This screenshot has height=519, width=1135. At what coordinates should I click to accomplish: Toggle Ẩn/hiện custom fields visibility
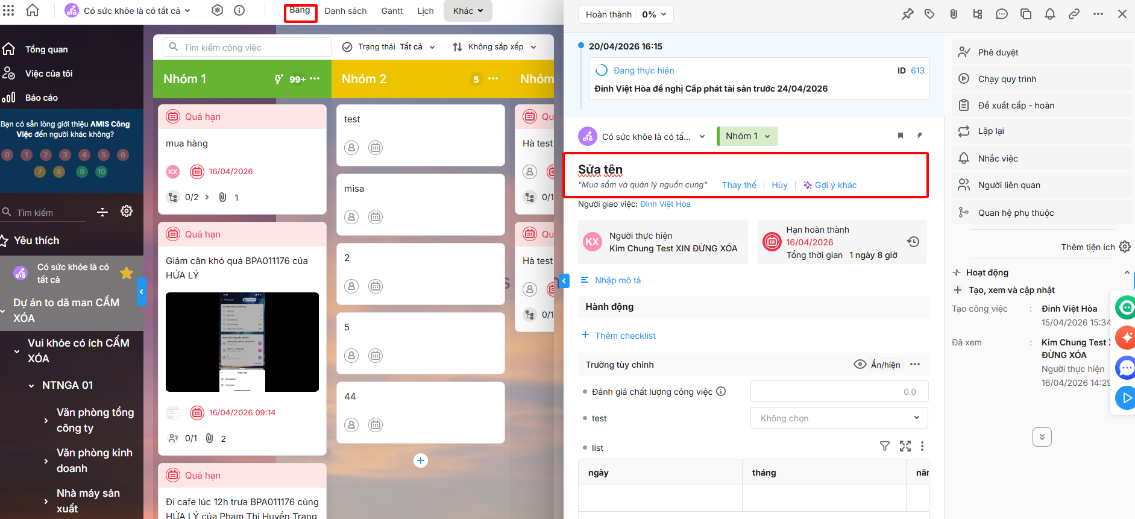click(x=877, y=364)
